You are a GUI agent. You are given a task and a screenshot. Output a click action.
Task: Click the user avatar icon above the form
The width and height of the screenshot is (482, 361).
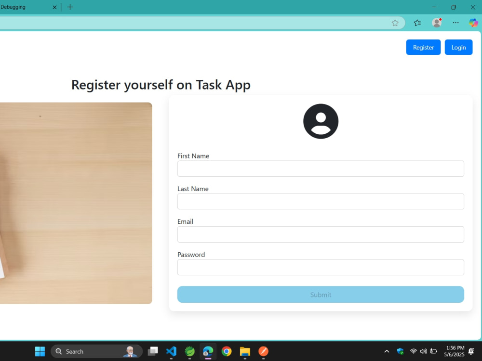tap(321, 121)
